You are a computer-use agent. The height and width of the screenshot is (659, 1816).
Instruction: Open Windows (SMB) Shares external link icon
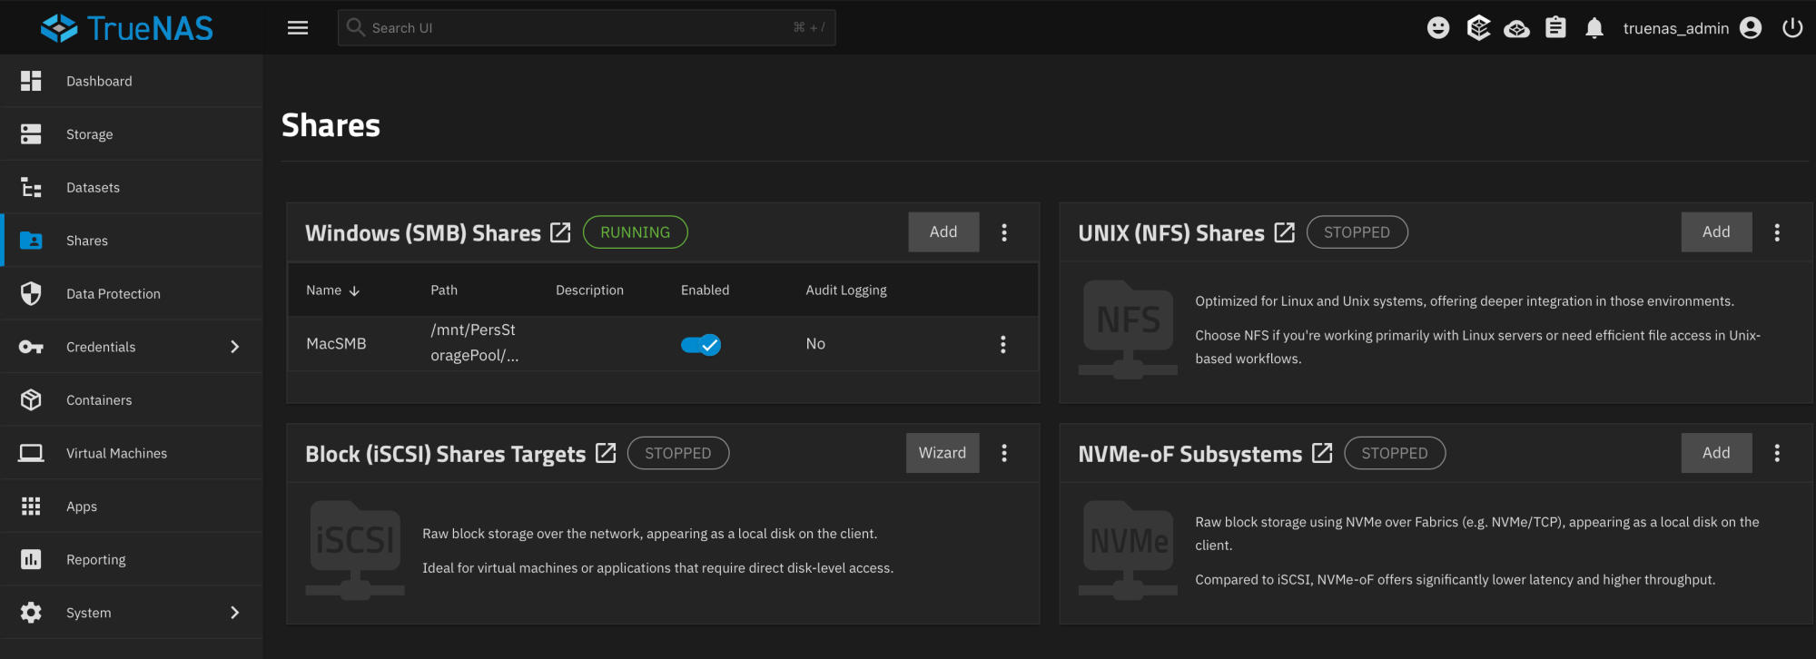click(x=561, y=232)
